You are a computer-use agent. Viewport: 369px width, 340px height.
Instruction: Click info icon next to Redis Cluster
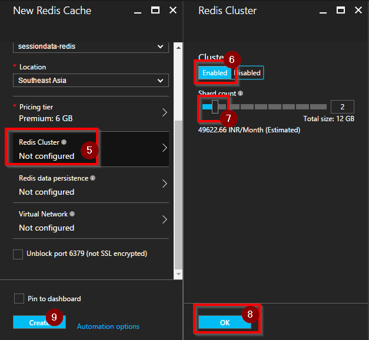[64, 142]
